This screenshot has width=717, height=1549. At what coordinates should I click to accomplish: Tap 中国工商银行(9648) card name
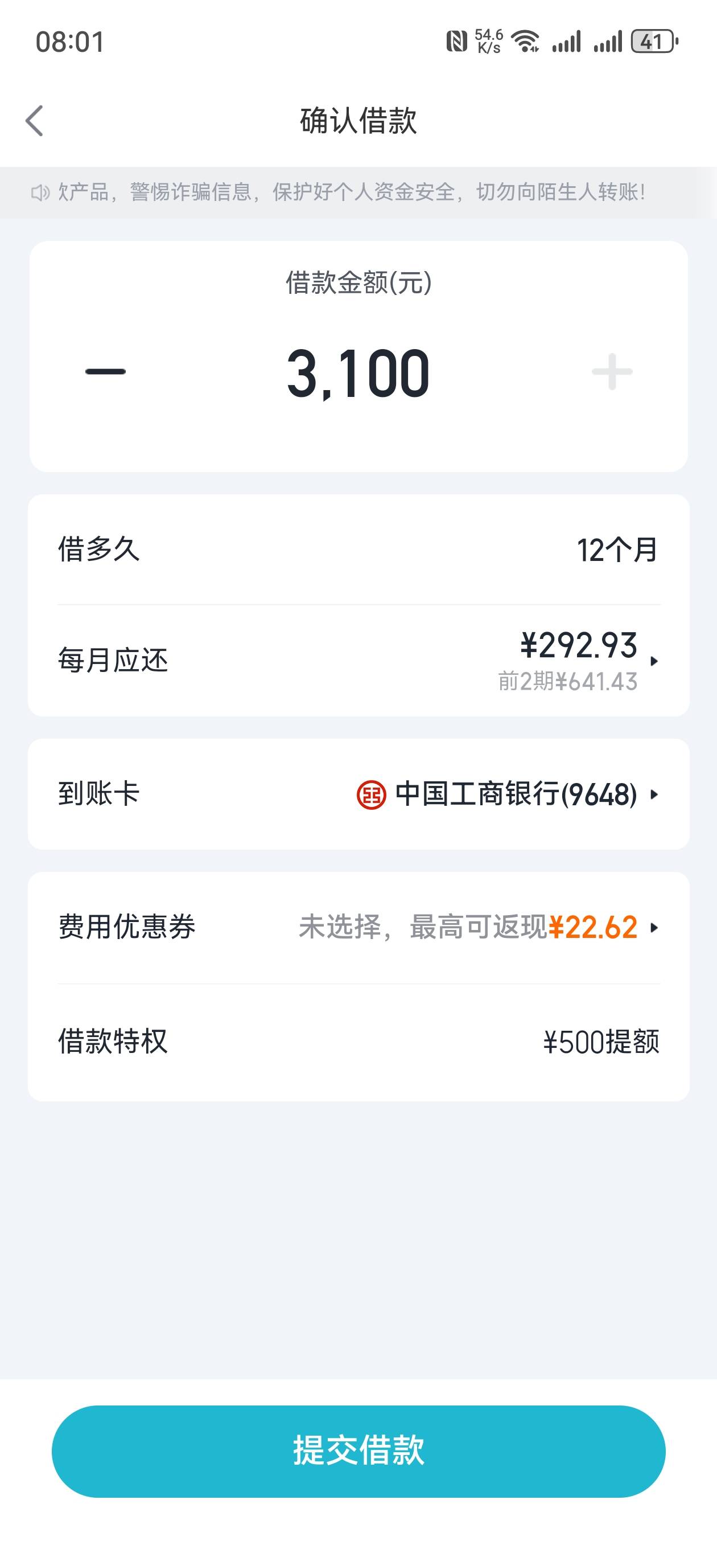pyautogui.click(x=516, y=794)
